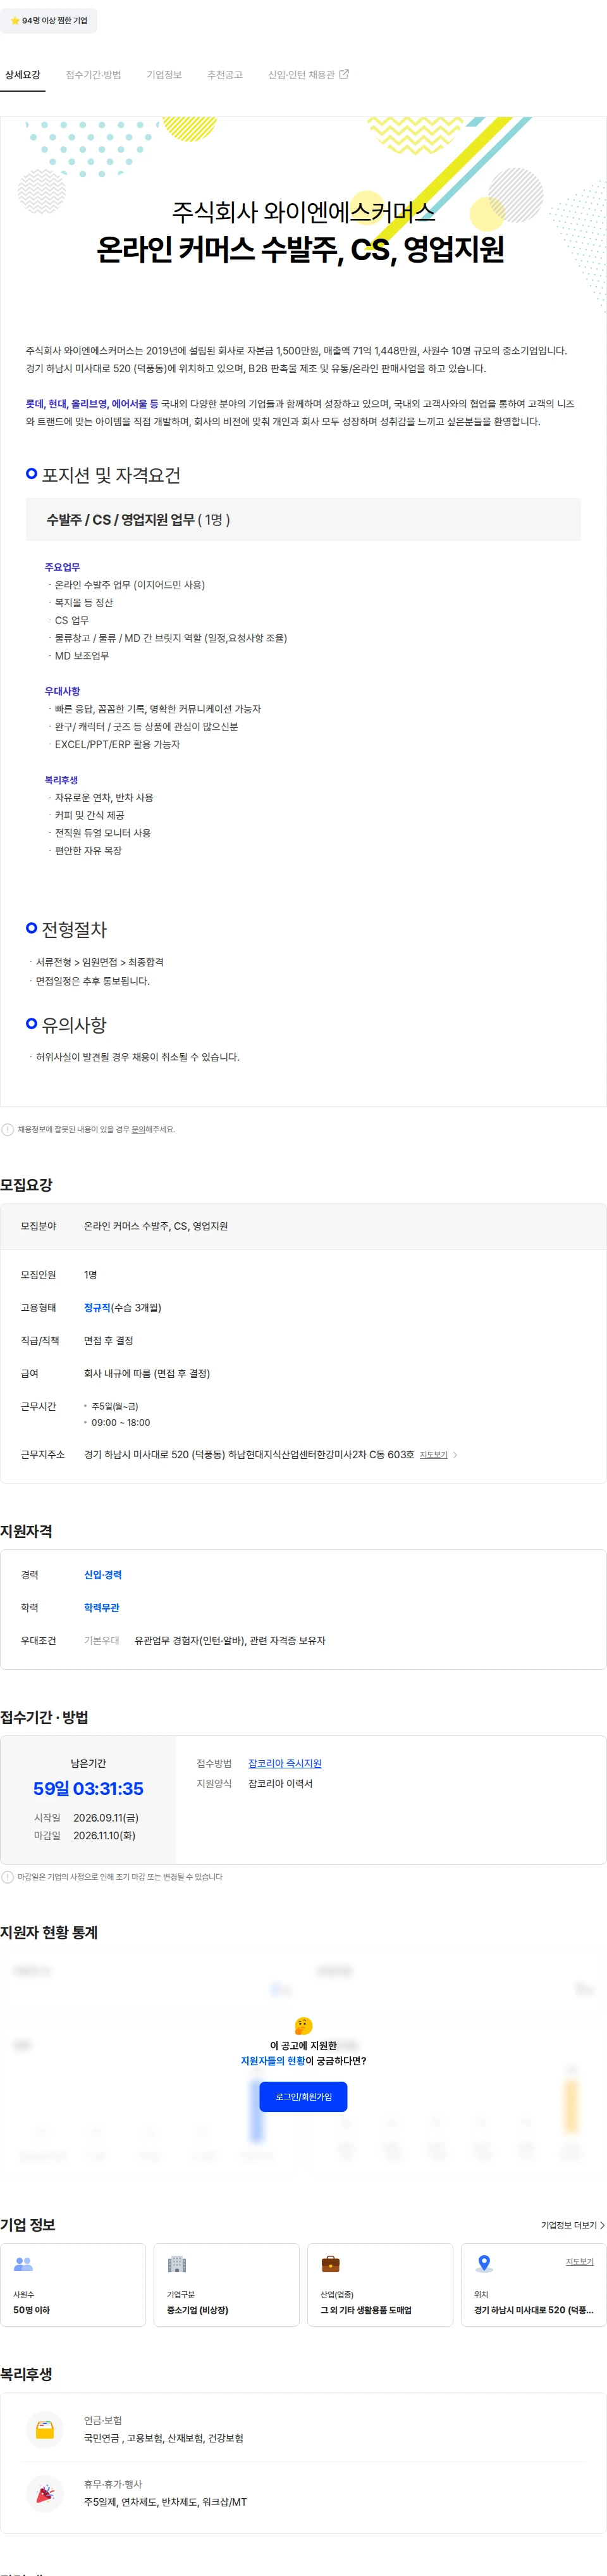Click the 잡코리아 이력서 application form value
Screen dimensions: 607x2576
click(281, 1783)
